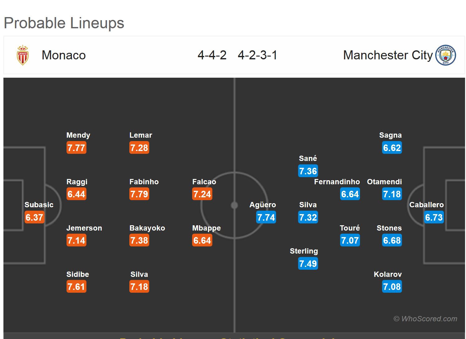Click the Monaco 4-4-2 formation text

(212, 55)
